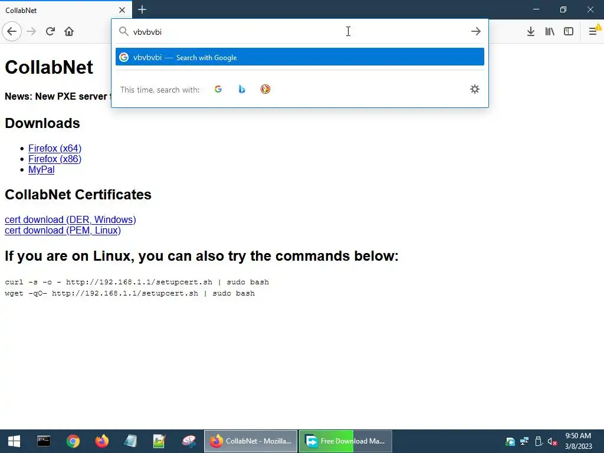Click cert download (DER, Windows) link
The height and width of the screenshot is (453, 604).
pos(70,219)
